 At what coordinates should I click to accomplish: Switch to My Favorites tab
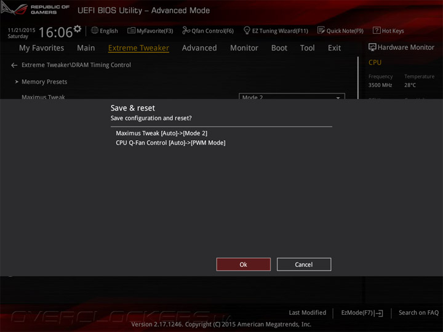(42, 48)
